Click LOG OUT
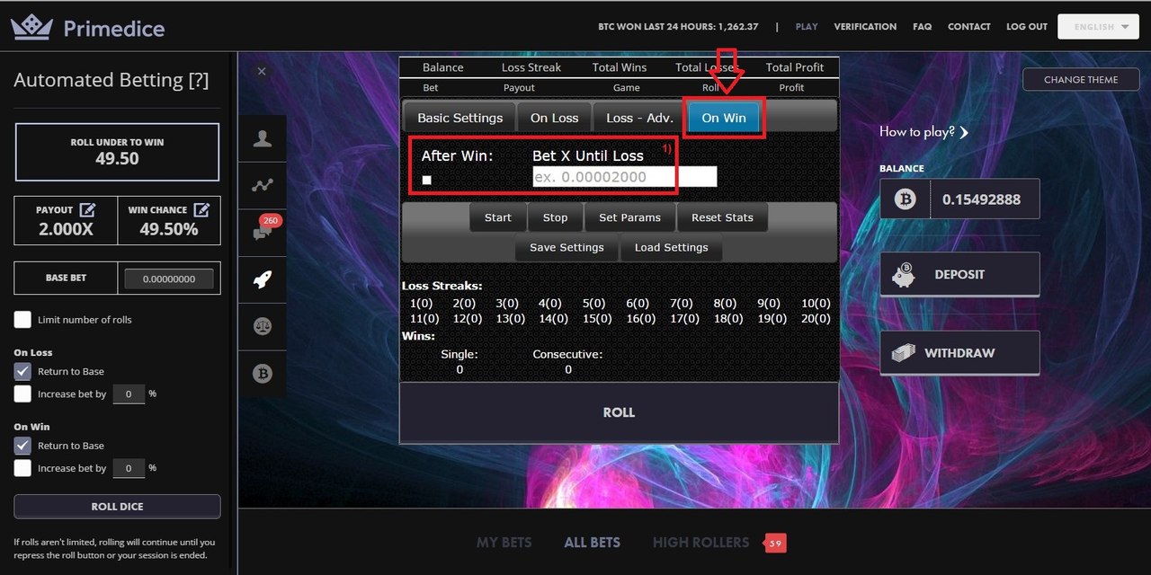Viewport: 1151px width, 575px height. click(1027, 27)
